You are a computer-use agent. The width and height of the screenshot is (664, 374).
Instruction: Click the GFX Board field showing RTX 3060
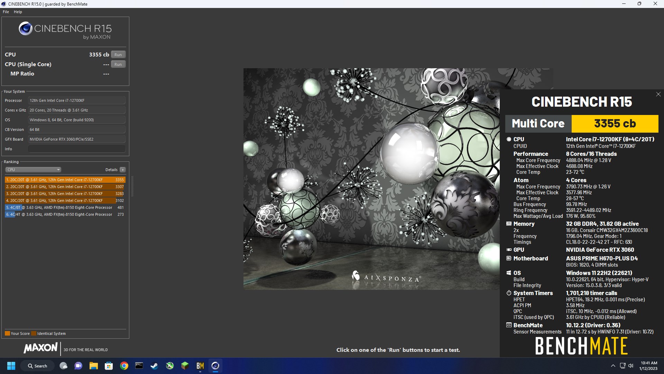coord(77,139)
